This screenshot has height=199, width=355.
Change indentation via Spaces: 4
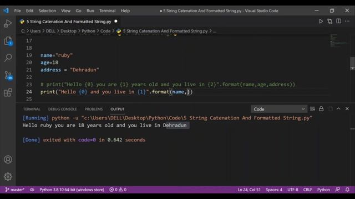(x=274, y=190)
